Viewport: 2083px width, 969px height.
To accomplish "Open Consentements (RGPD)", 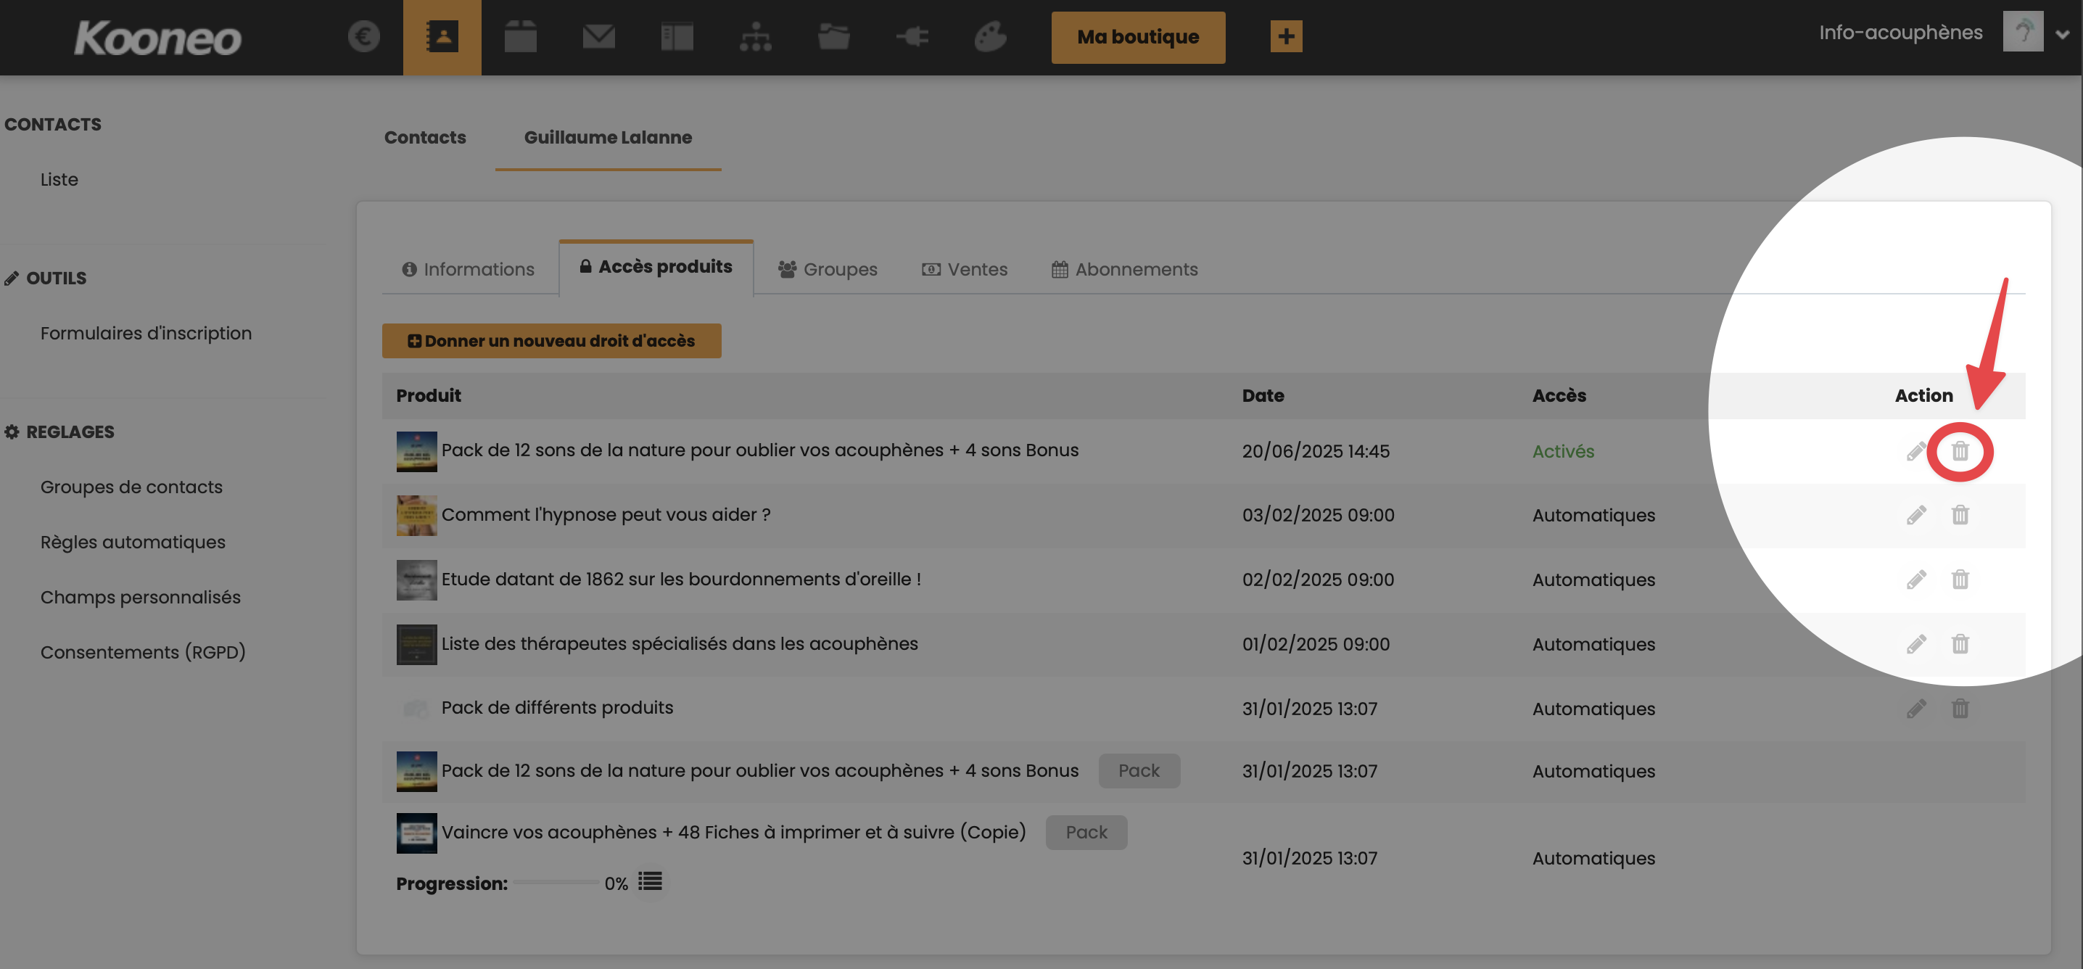I will click(x=142, y=652).
